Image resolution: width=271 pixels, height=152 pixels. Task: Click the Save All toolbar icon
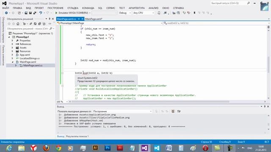(x=35, y=13)
